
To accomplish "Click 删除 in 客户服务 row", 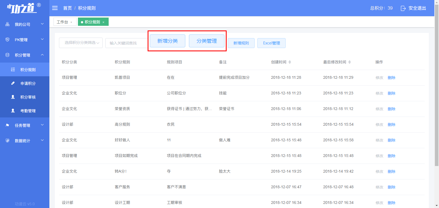I will [x=392, y=187].
